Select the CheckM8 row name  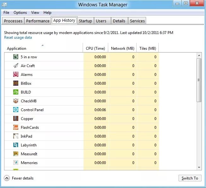coord(28,101)
